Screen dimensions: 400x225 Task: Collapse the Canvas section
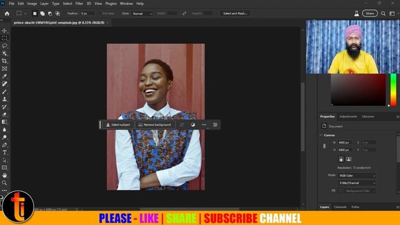coord(321,135)
